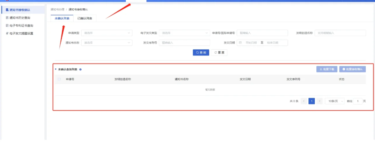
Task: Switch to the 已确认列表 tab
Action: (x=85, y=18)
